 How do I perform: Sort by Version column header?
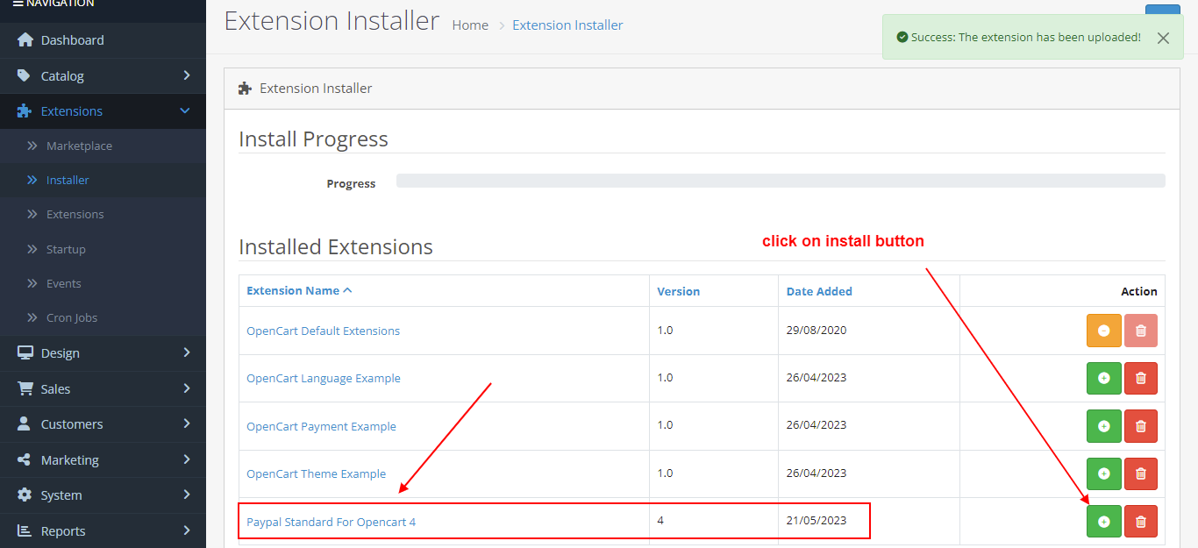coord(679,291)
